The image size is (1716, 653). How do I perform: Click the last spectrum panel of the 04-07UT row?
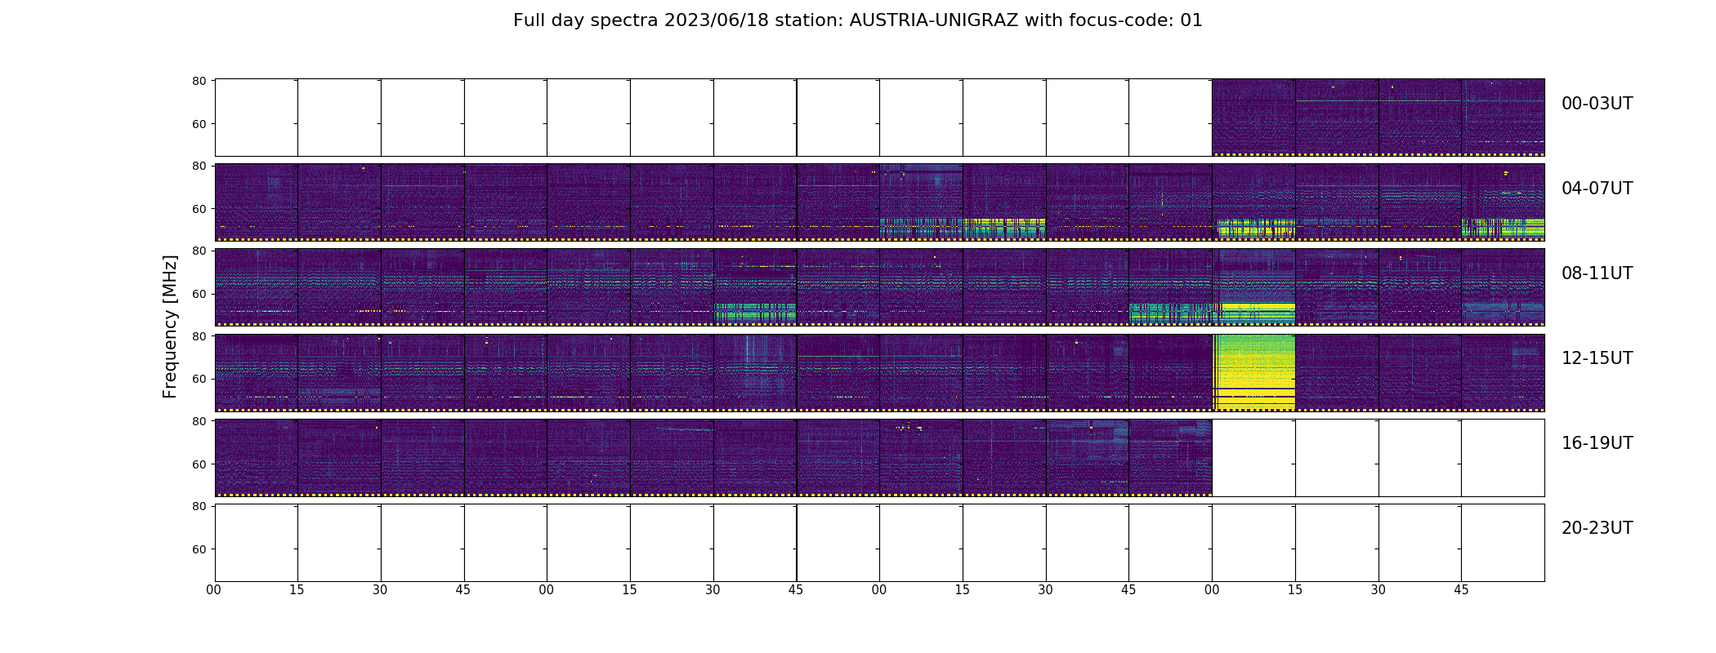pos(1503,202)
